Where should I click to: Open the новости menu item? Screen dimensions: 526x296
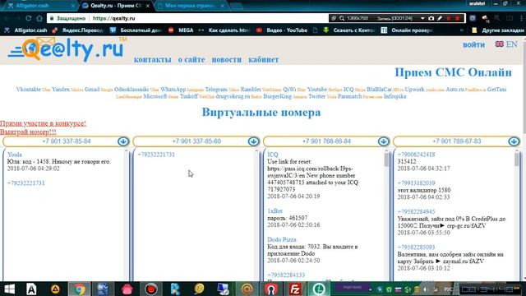(x=227, y=59)
